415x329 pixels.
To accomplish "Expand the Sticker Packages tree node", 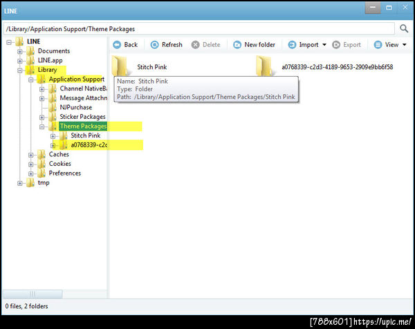I will [41, 117].
